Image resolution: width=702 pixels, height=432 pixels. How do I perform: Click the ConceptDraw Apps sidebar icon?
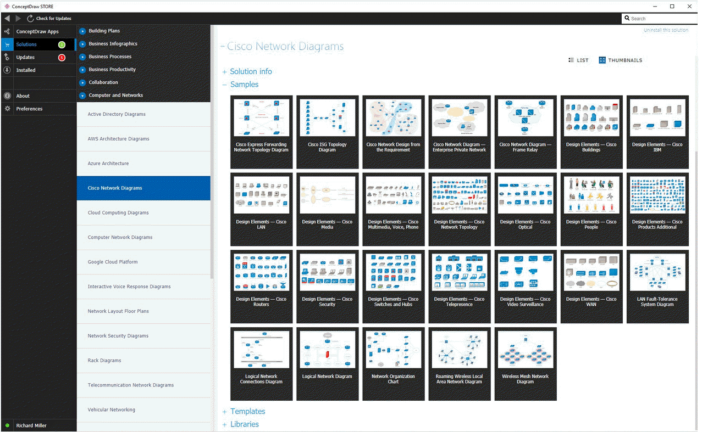pyautogui.click(x=7, y=31)
